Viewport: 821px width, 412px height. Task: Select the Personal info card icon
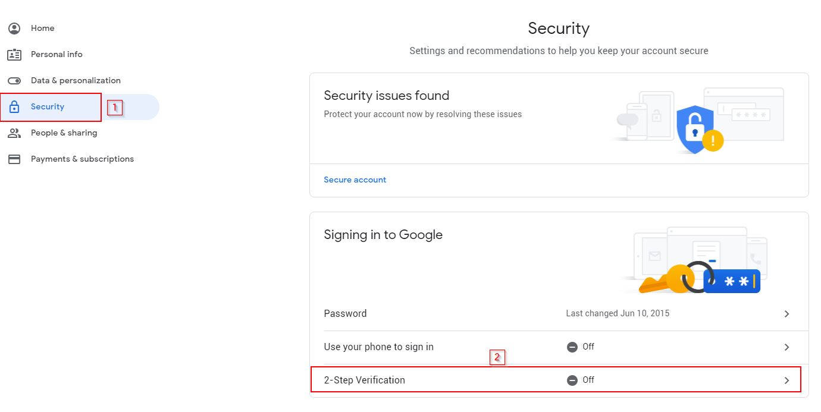(x=13, y=54)
